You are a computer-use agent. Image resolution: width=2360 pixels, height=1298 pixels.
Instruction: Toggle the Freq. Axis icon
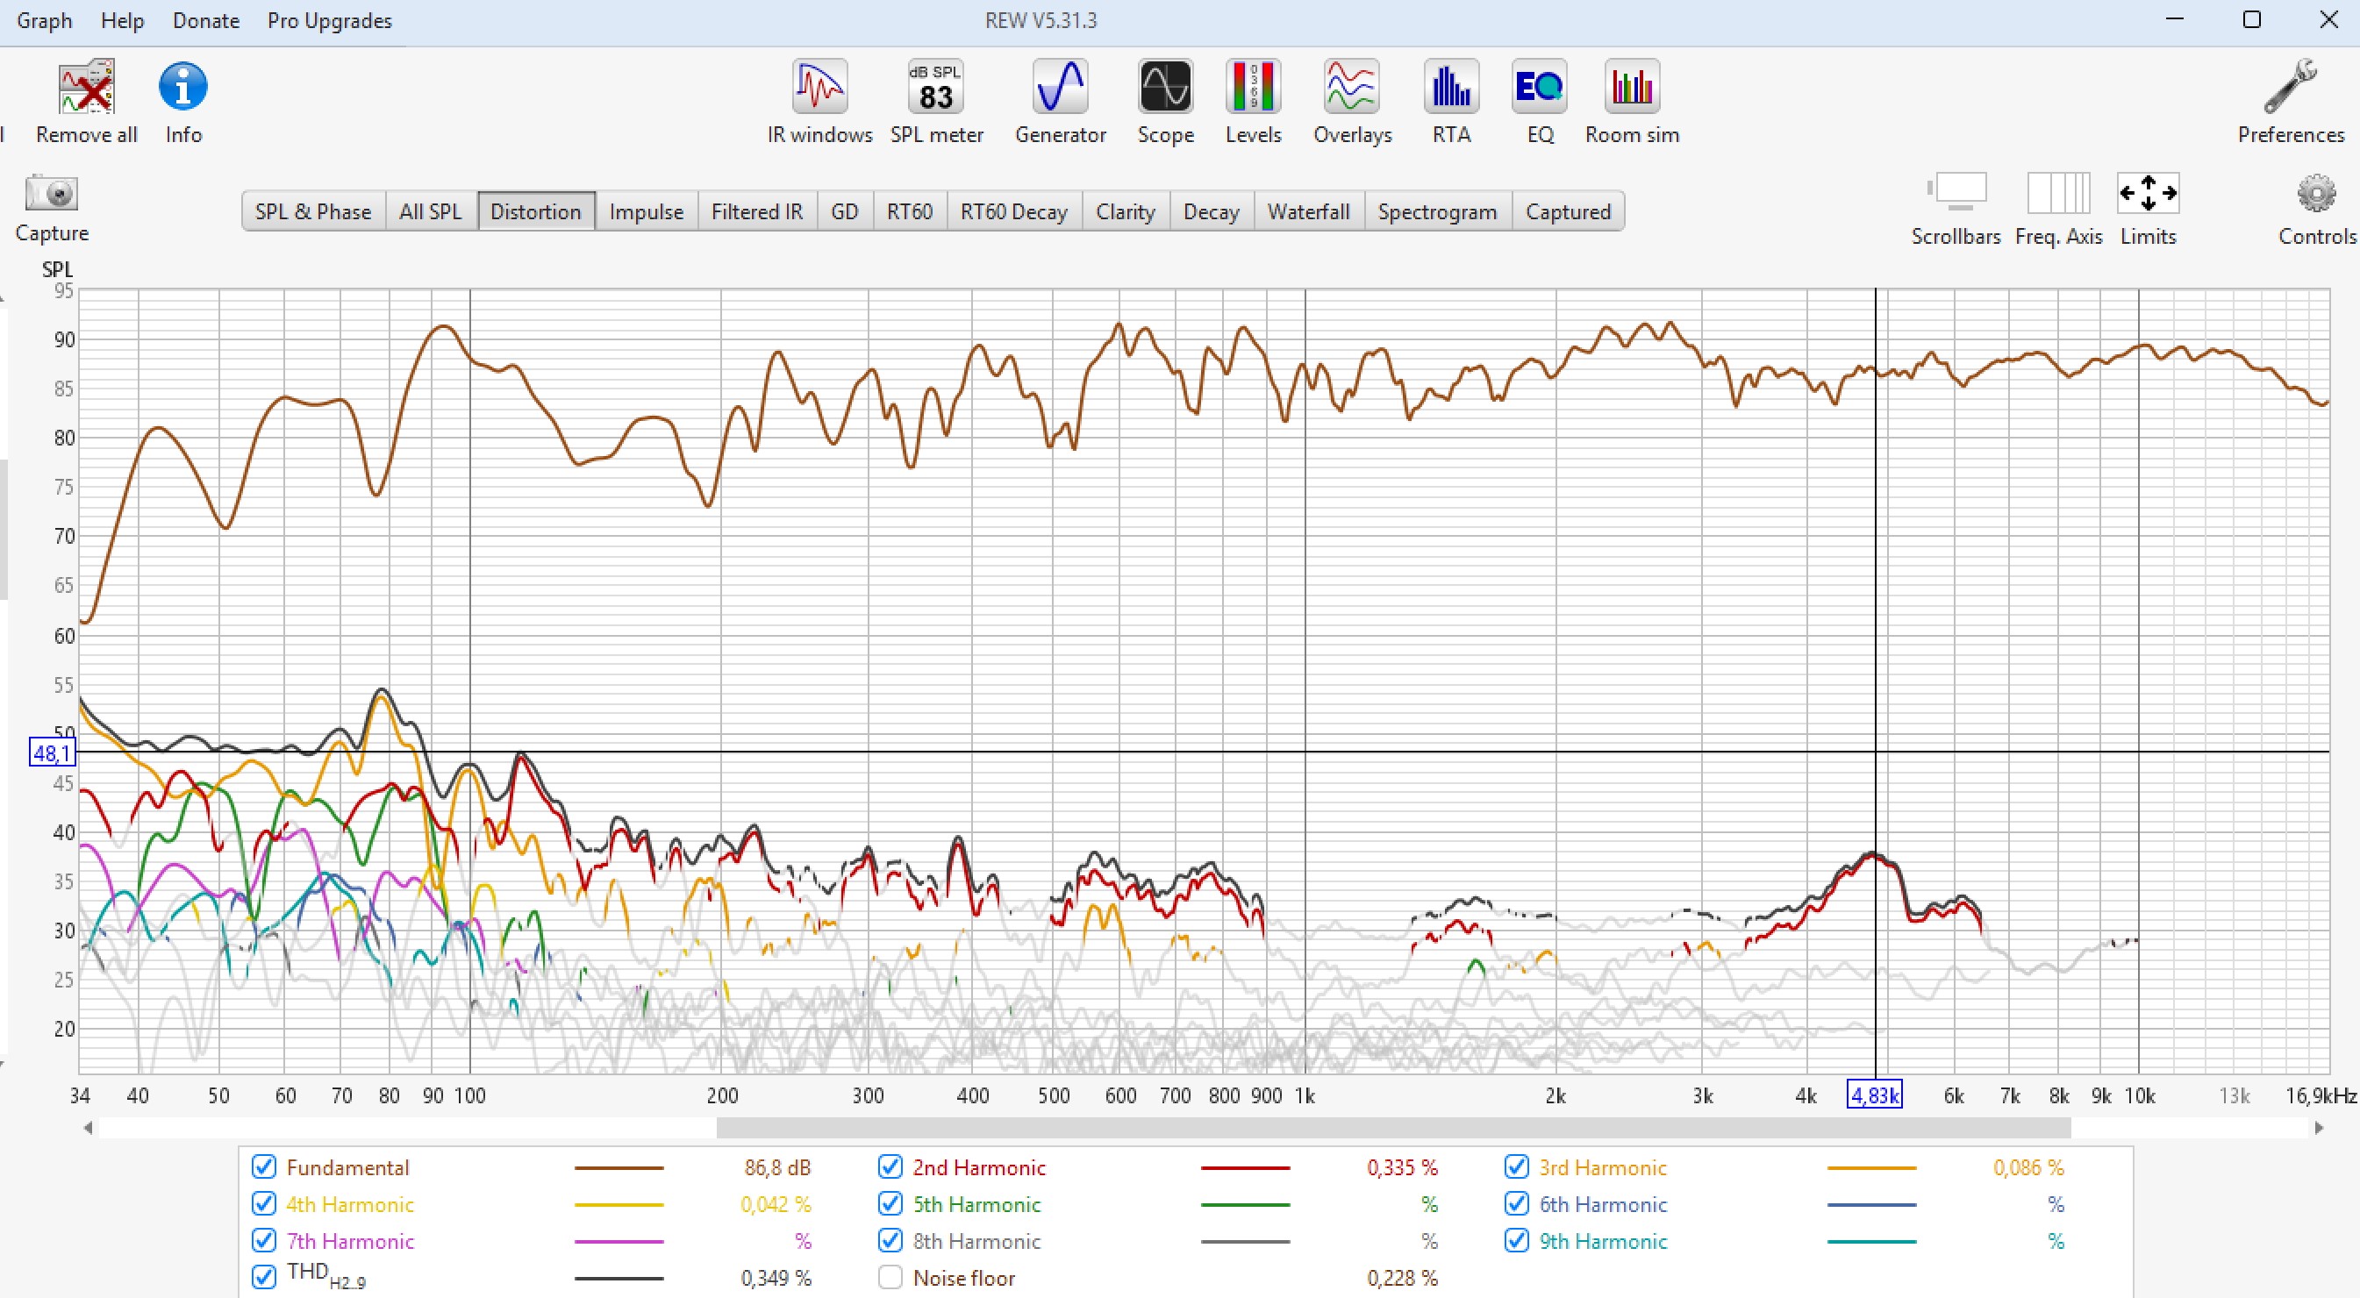pyautogui.click(x=2058, y=193)
